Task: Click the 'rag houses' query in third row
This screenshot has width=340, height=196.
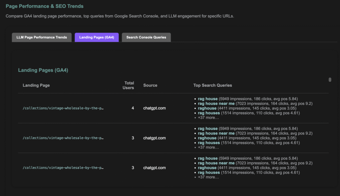Action: tap(209, 172)
